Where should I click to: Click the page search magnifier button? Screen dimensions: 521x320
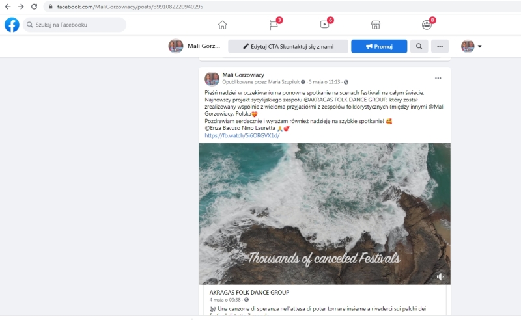pyautogui.click(x=419, y=46)
